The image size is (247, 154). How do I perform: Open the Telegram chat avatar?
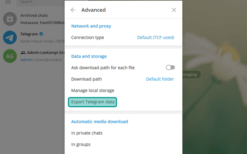click(10, 37)
